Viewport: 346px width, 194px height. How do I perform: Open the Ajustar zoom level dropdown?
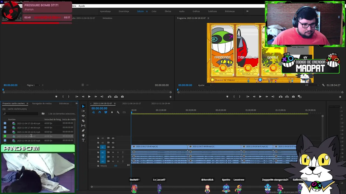click(x=205, y=85)
